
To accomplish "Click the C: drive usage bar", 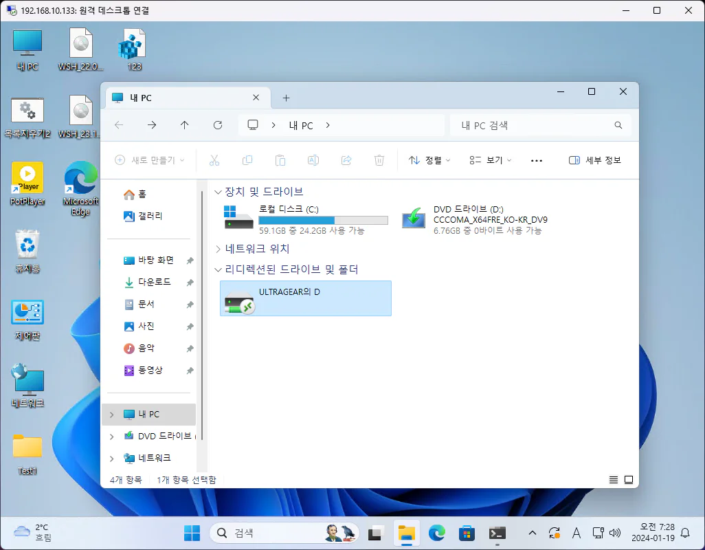I will [x=323, y=221].
